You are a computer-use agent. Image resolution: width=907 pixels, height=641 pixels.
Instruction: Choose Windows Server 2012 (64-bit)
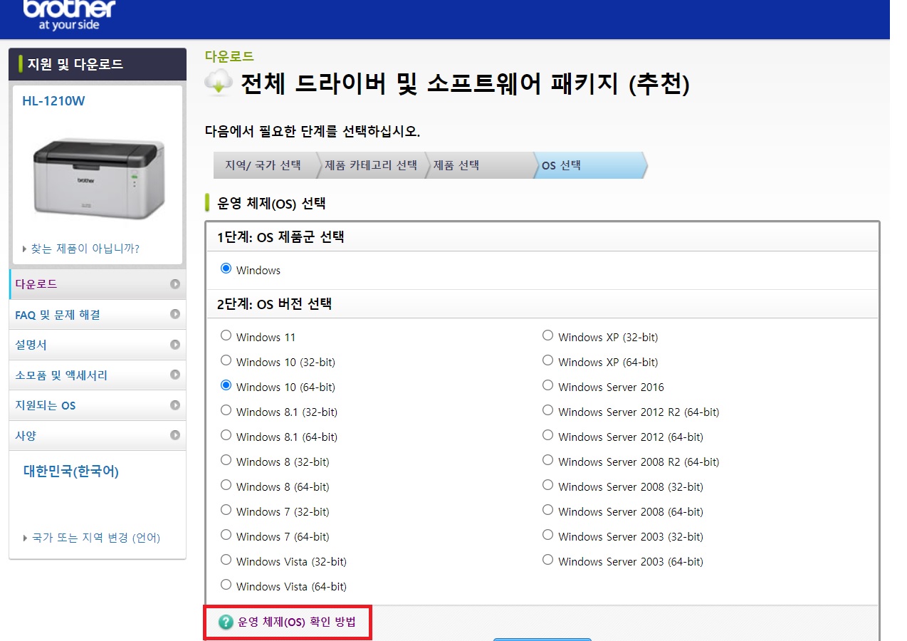pyautogui.click(x=547, y=435)
